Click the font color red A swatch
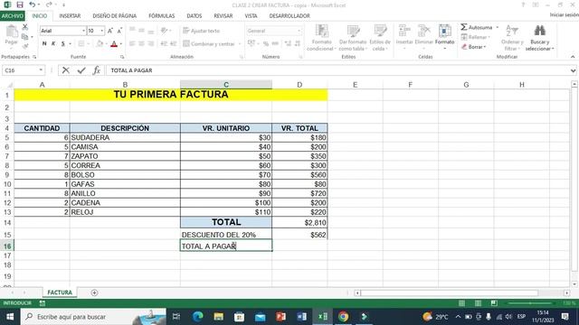Image resolution: width=579 pixels, height=325 pixels. pyautogui.click(x=114, y=44)
